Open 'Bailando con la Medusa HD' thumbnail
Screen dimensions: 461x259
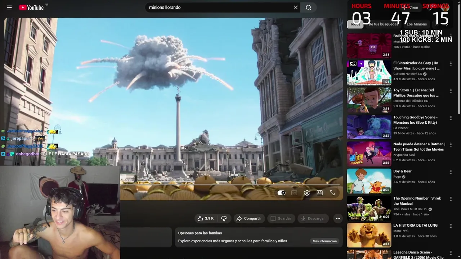coord(369,46)
